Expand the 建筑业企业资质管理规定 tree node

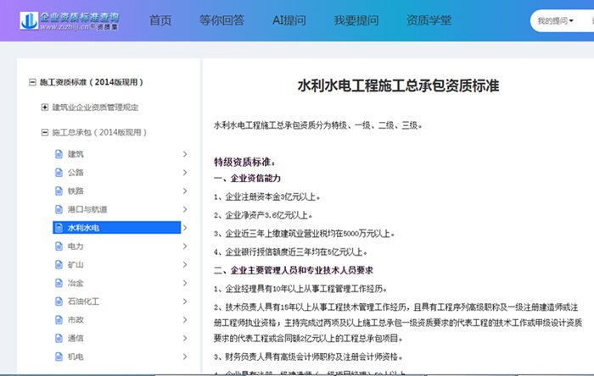[45, 108]
